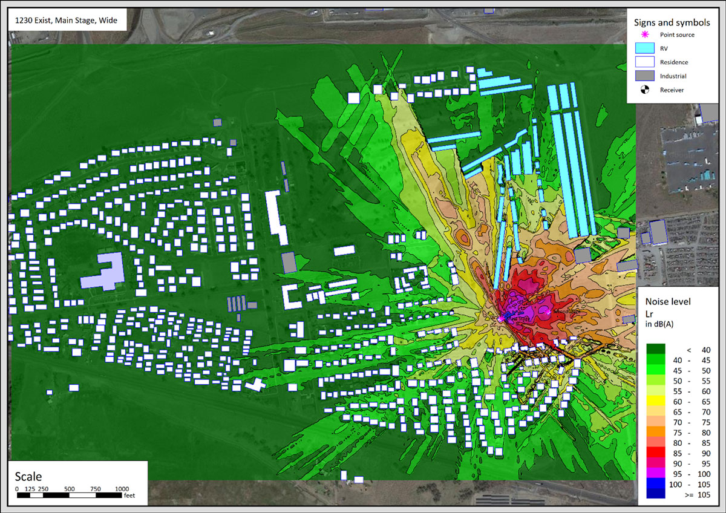The height and width of the screenshot is (513, 726).
Task: Click the Receiver symbol in legend
Action: pyautogui.click(x=644, y=90)
